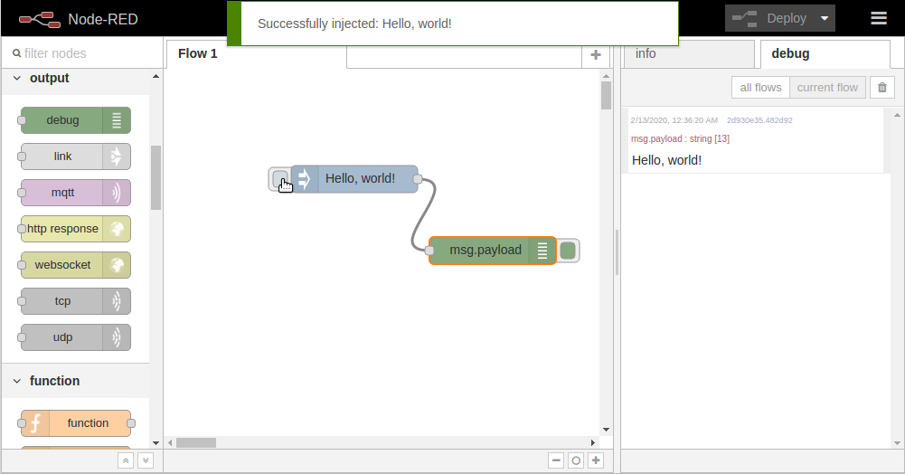Open the hamburger main menu
905x474 pixels.
(x=879, y=18)
